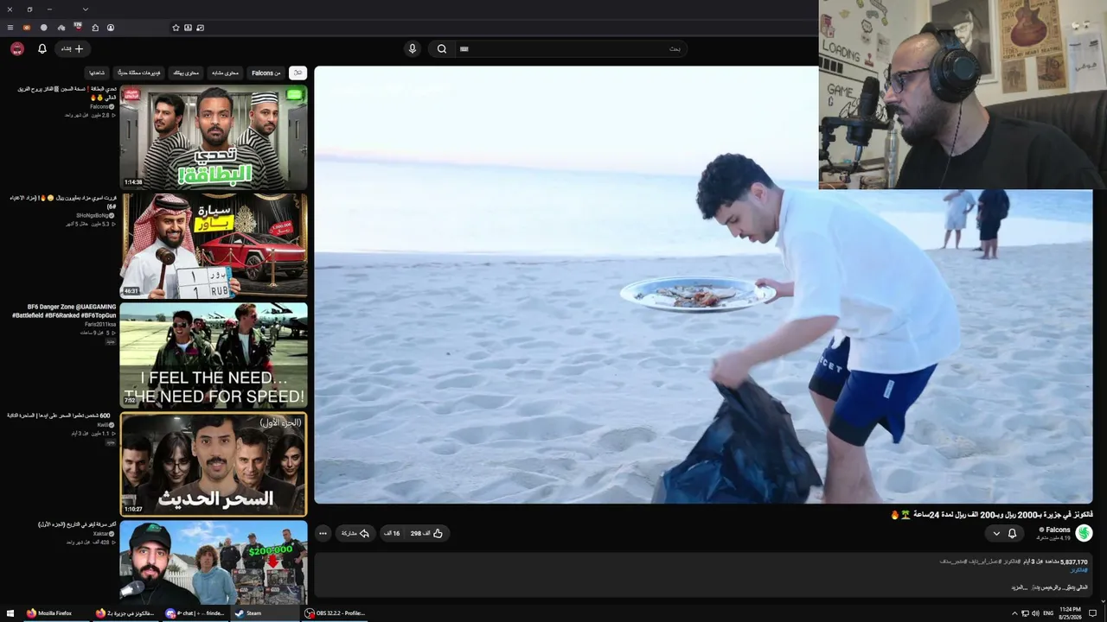The width and height of the screenshot is (1107, 622).
Task: Open the Firefox extensions puzzle icon
Action: pos(95,28)
